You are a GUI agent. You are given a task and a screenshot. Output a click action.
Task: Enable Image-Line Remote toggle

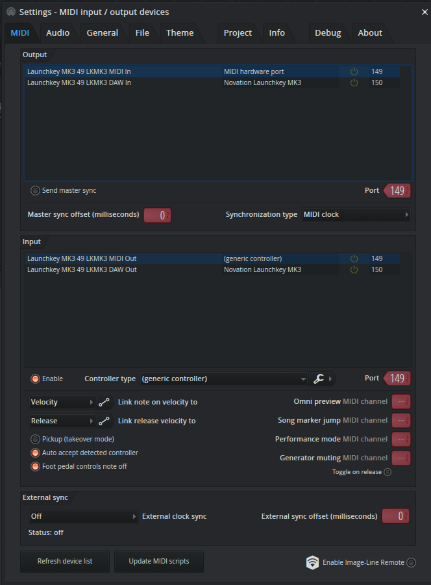point(412,563)
